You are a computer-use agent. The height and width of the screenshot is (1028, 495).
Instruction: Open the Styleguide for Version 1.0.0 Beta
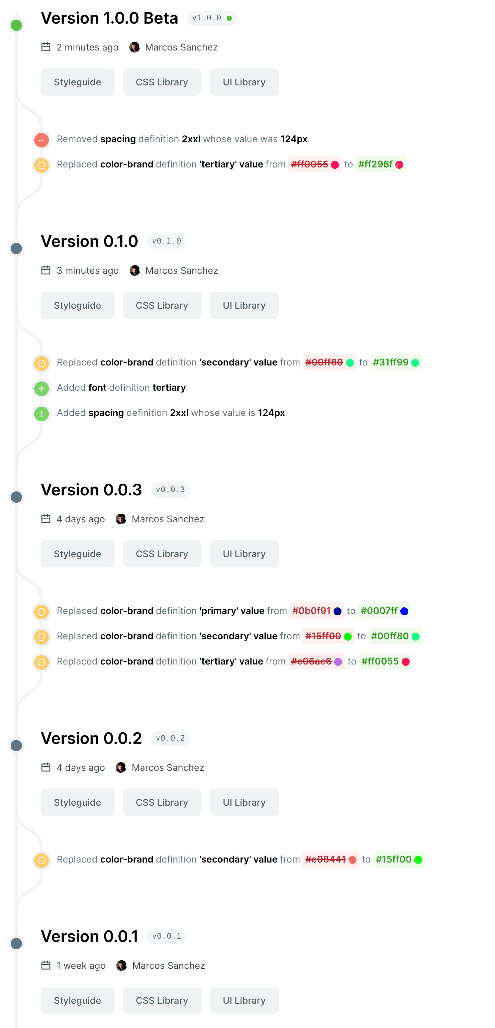point(77,82)
